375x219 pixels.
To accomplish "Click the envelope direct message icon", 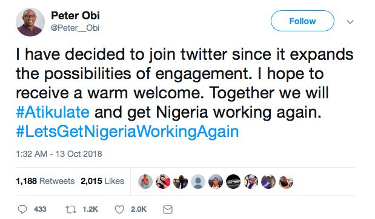I will coord(168,209).
